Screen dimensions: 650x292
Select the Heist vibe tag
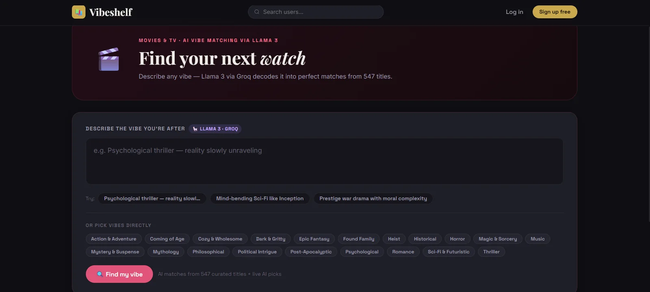pos(394,239)
